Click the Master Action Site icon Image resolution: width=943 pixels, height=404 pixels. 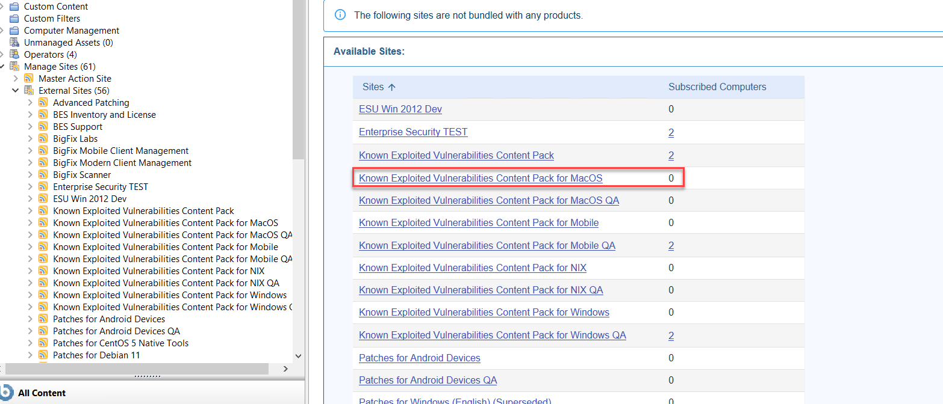click(x=28, y=78)
